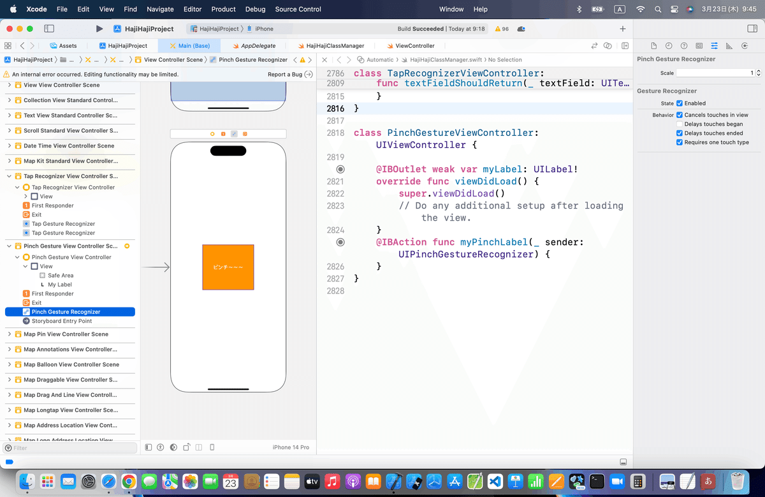Image resolution: width=765 pixels, height=497 pixels.
Task: Click the cloud status icon in toolbar
Action: click(521, 29)
